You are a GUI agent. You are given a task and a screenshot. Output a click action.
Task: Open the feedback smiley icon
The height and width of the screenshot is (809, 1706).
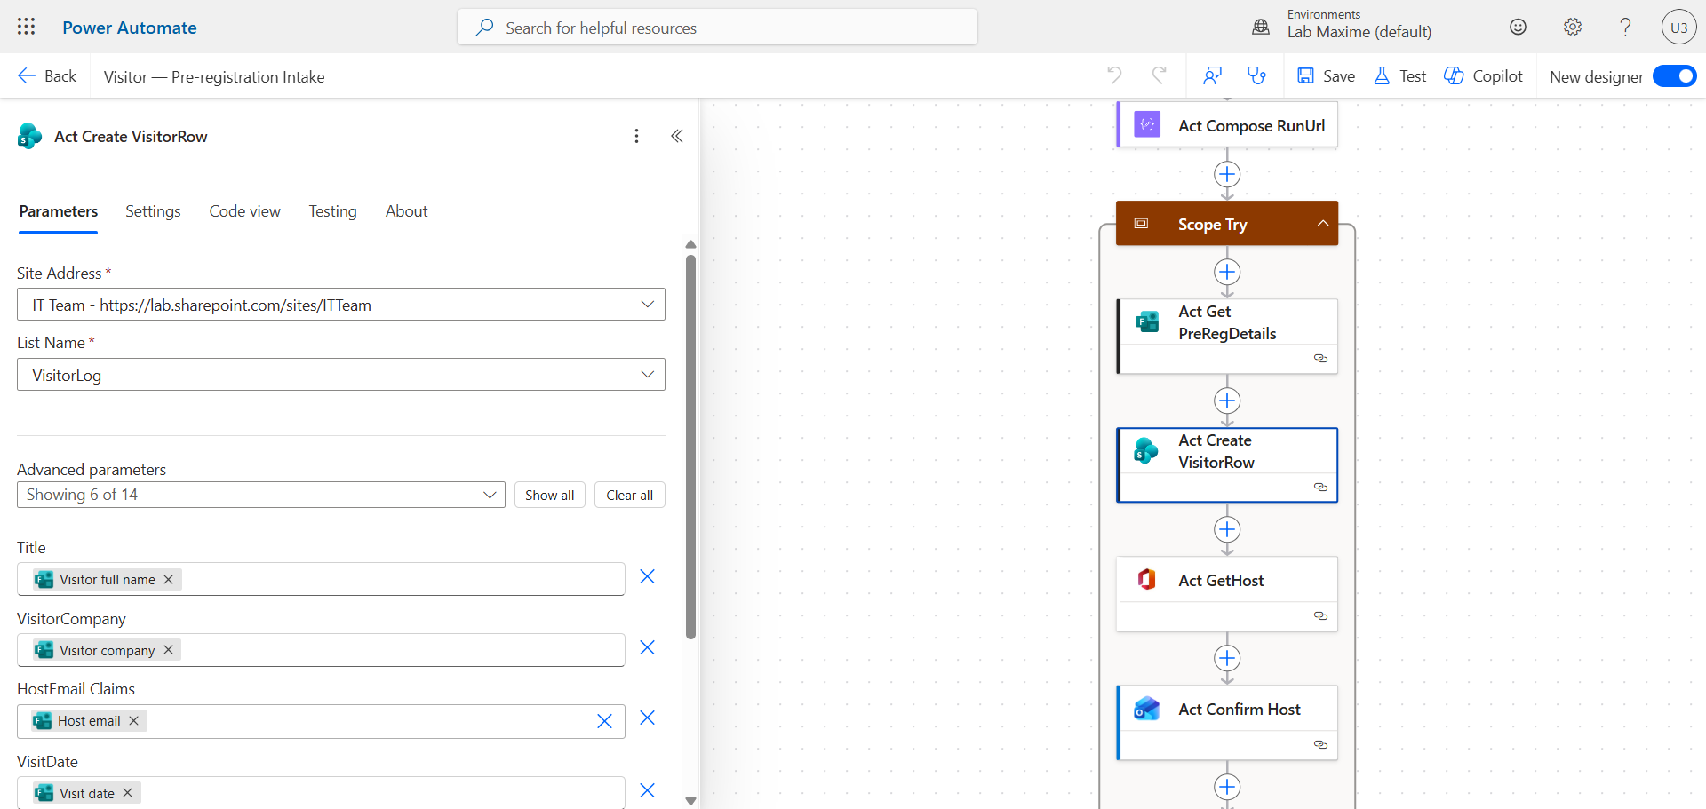click(1519, 27)
